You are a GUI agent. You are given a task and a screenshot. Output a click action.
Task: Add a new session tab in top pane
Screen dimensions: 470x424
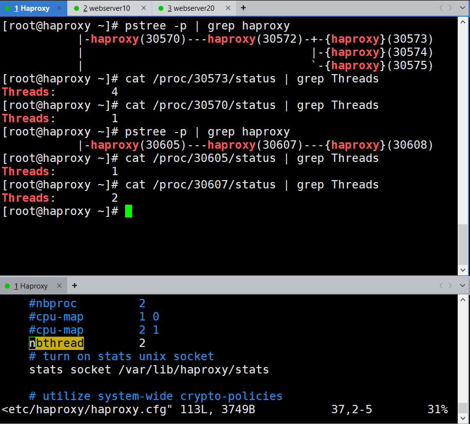[243, 8]
